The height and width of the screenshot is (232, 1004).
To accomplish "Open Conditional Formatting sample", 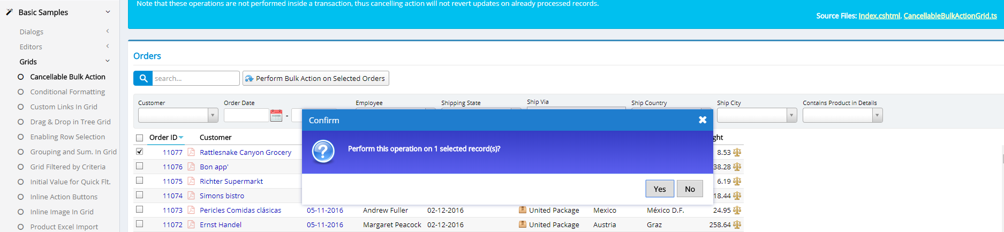I will (67, 92).
